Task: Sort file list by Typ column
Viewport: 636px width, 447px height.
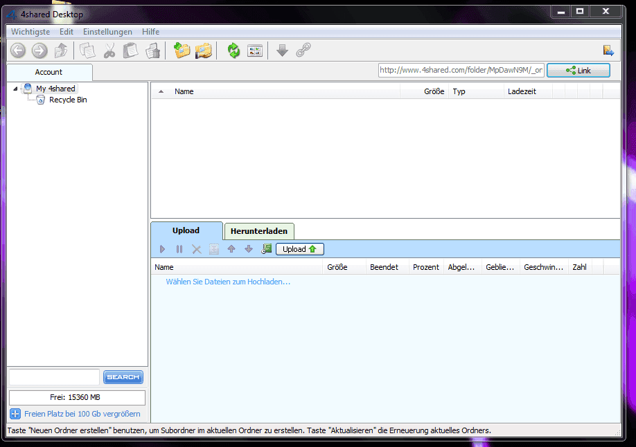Action: point(476,91)
